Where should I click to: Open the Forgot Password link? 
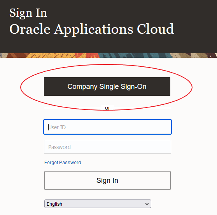coord(63,163)
